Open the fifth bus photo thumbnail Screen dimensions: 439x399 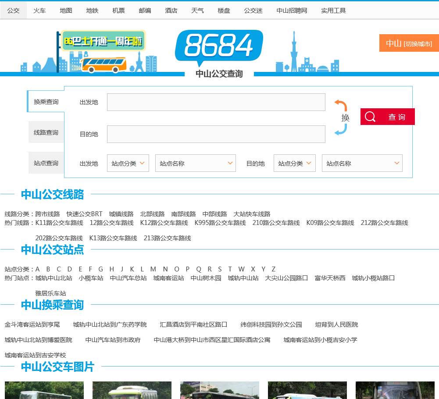pos(395,390)
